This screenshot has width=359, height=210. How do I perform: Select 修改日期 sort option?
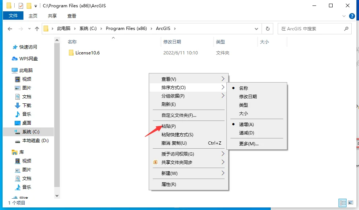(x=257, y=96)
